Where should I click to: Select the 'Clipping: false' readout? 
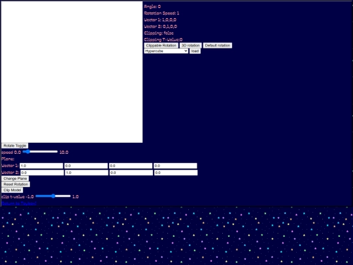(159, 33)
